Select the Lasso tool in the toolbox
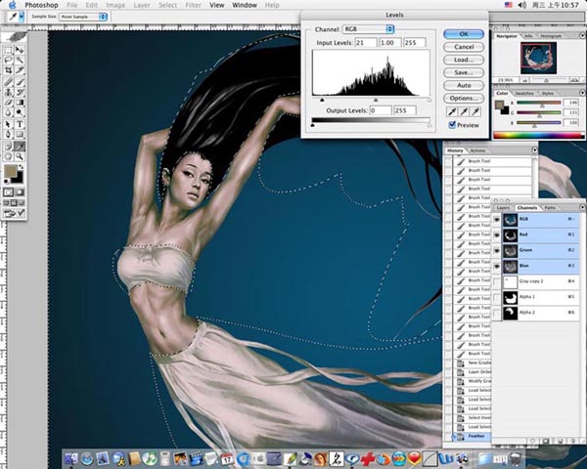The width and height of the screenshot is (587, 469). tap(10, 59)
